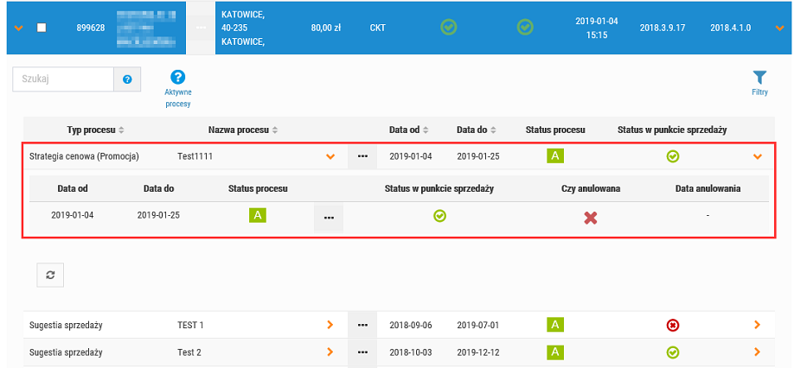Open three-dot menu for Test1111 process

tap(362, 156)
